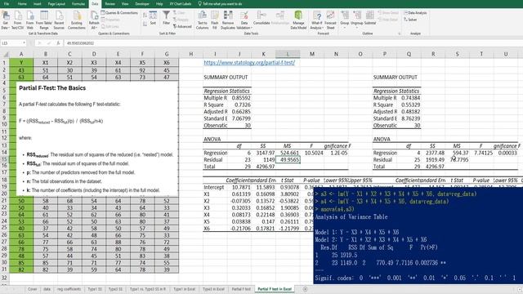Select cell with Regression SS 3147.97
The height and width of the screenshot is (294, 523).
coord(263,153)
